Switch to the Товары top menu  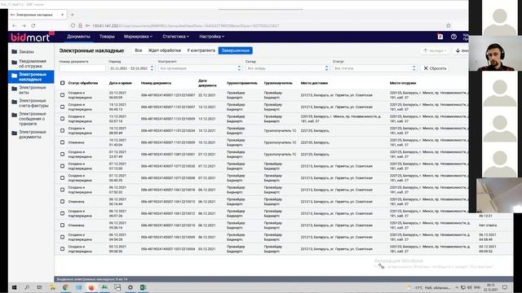(107, 37)
